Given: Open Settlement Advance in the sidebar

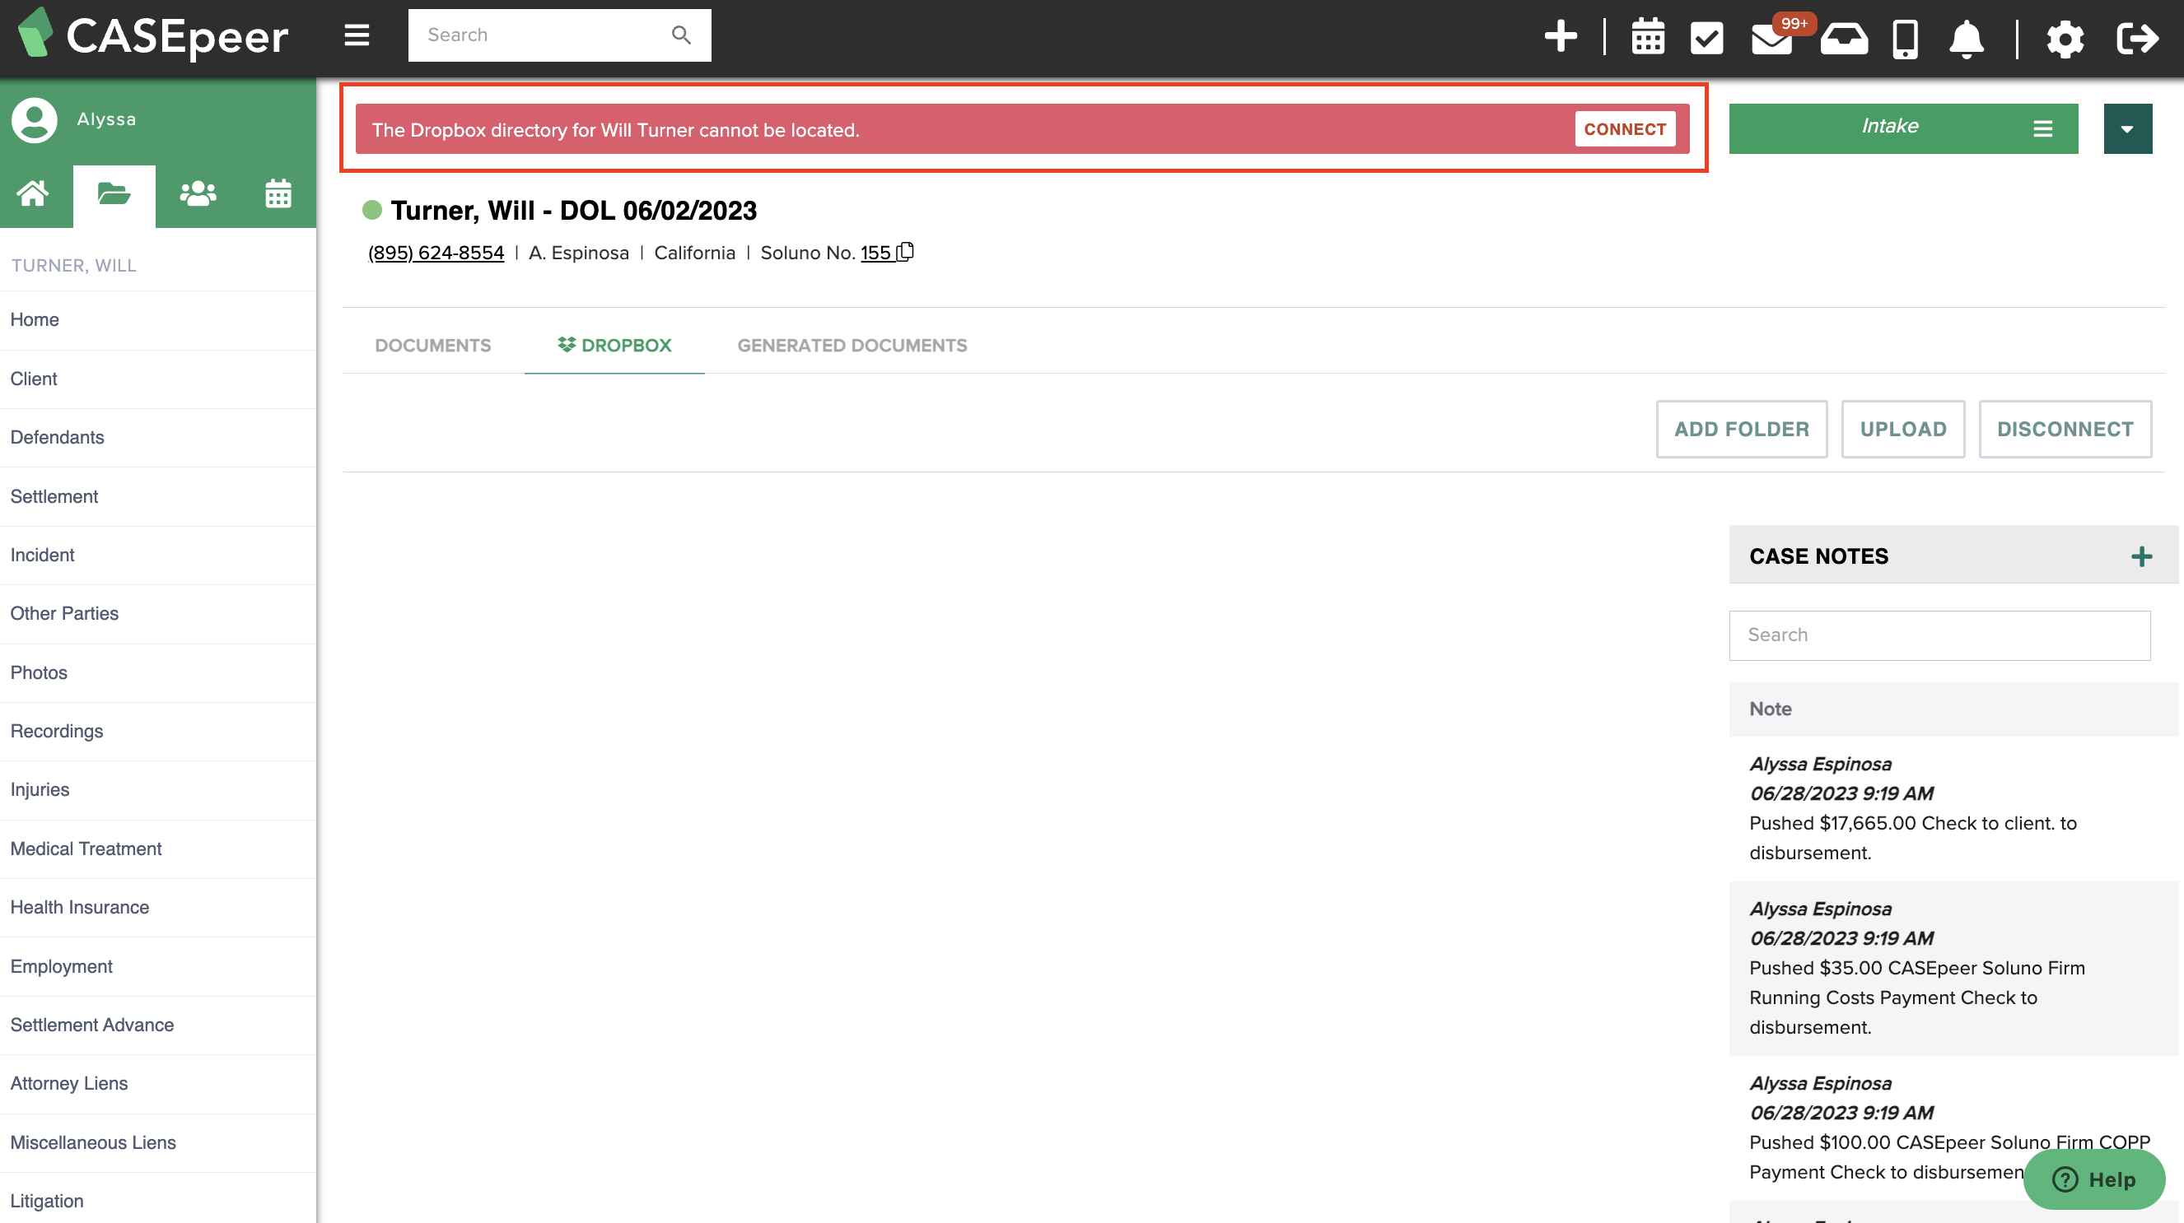Looking at the screenshot, I should coord(157,1025).
